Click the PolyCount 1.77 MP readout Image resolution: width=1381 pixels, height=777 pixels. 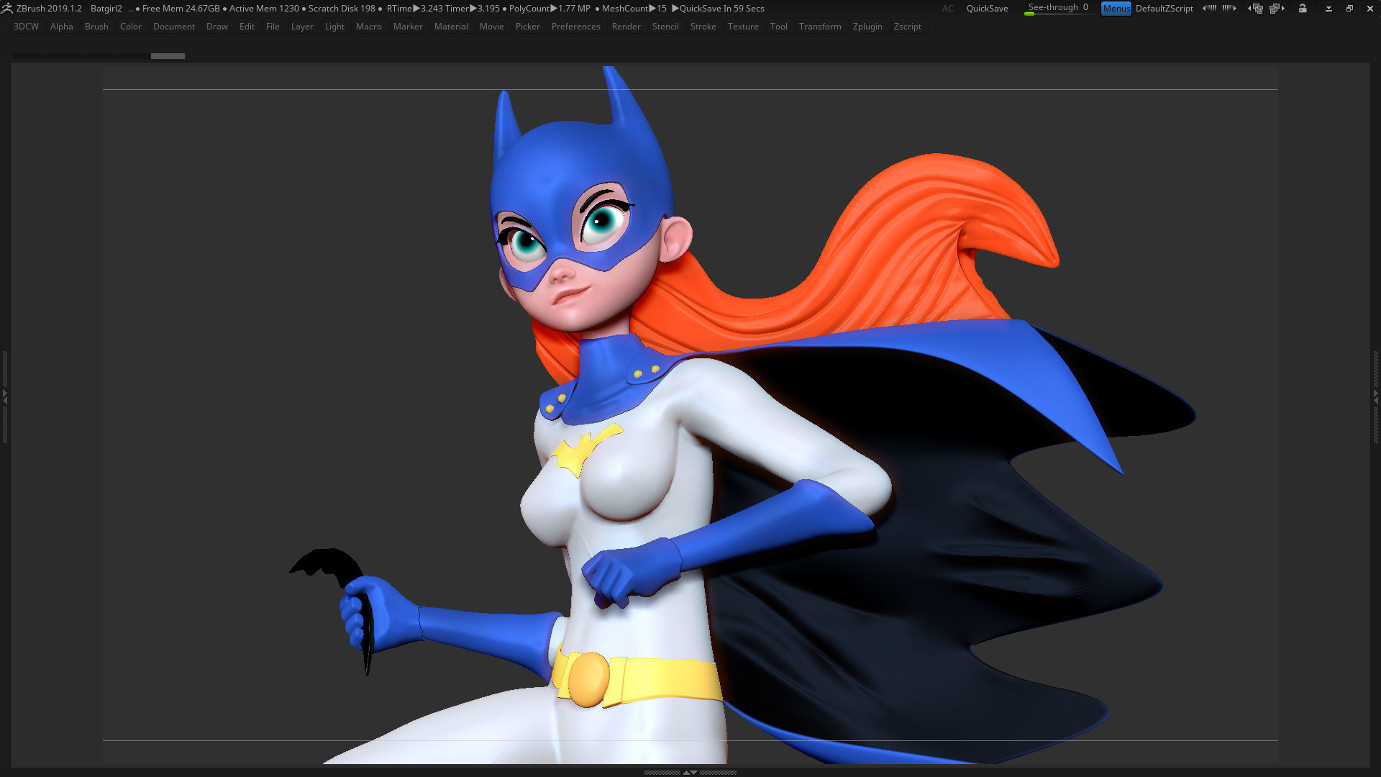tap(550, 9)
